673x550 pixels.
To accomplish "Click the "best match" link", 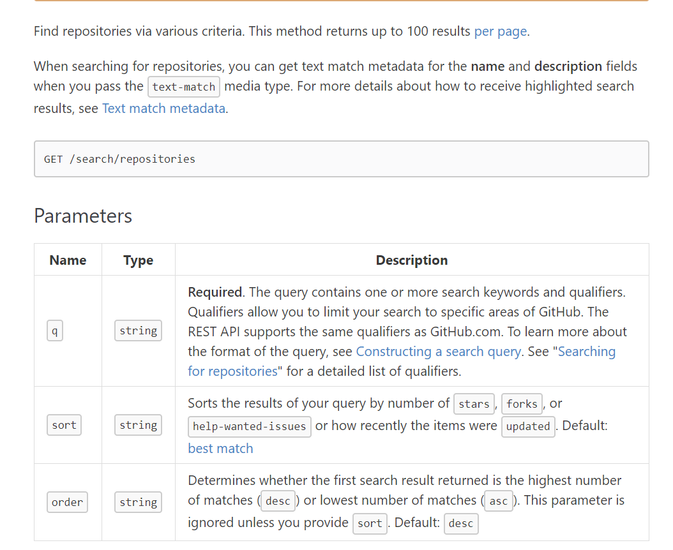I will [x=220, y=449].
